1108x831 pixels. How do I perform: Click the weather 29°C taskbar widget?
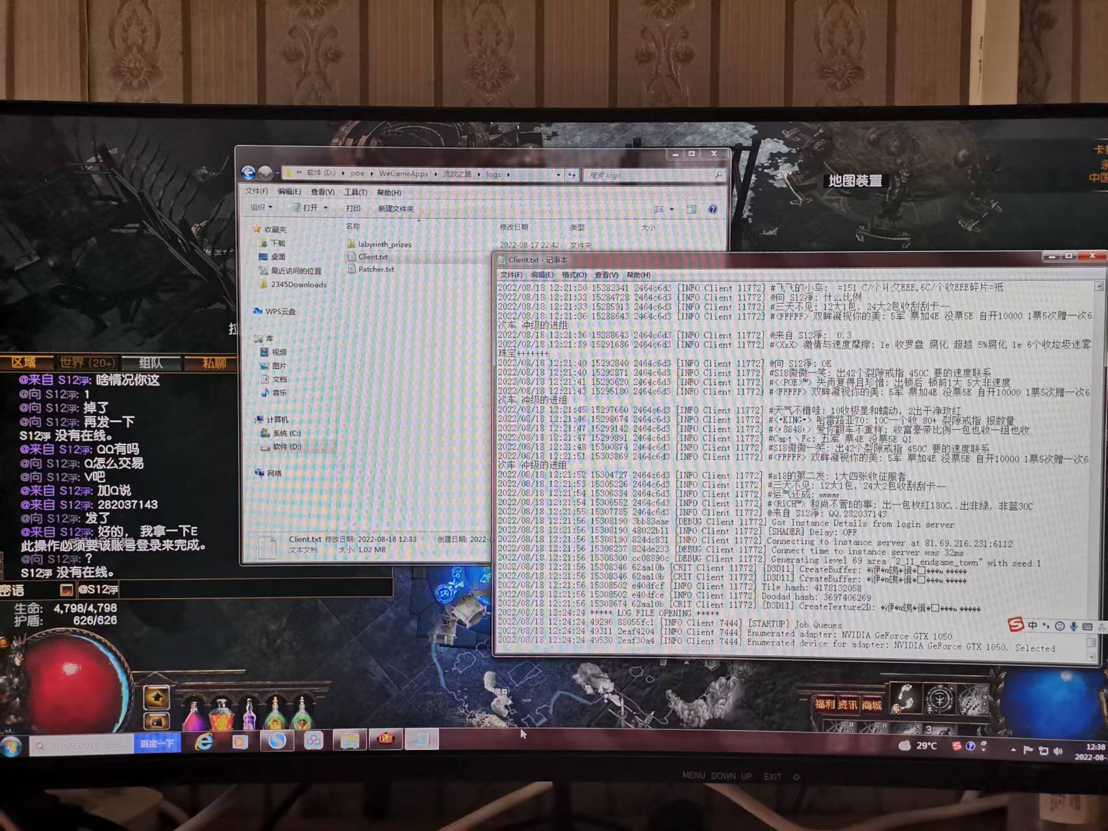pyautogui.click(x=918, y=745)
